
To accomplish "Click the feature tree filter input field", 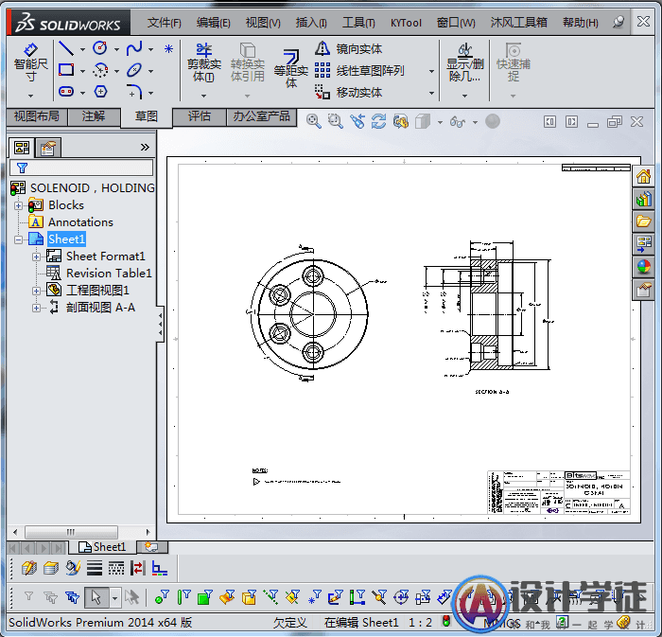I will (x=81, y=168).
